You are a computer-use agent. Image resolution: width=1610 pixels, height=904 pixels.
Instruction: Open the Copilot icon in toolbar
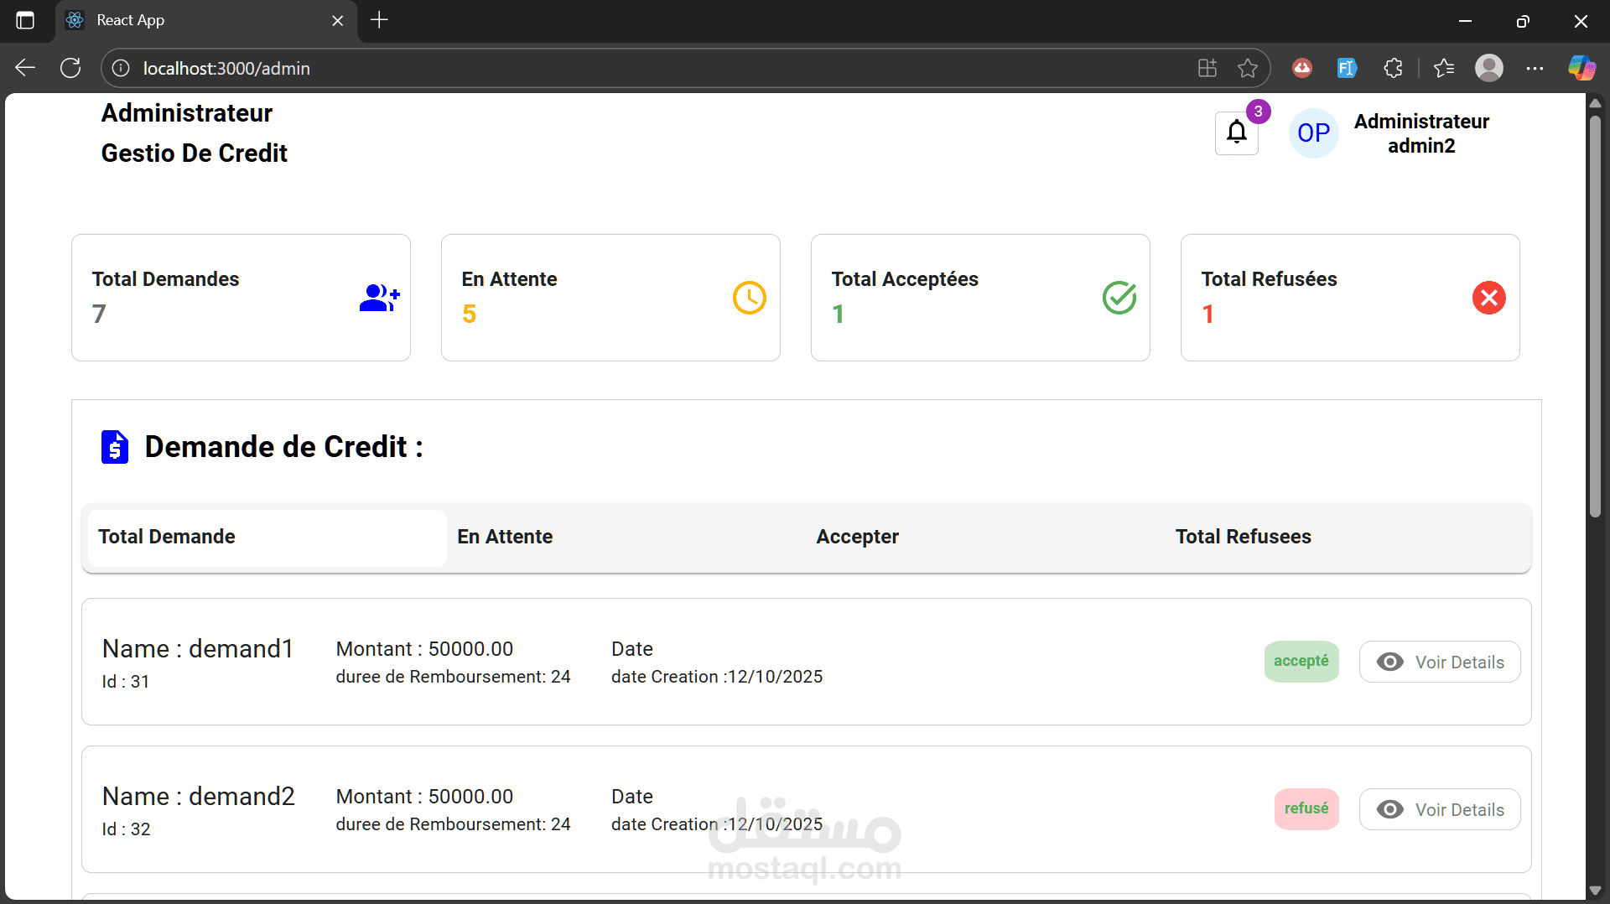pos(1581,68)
